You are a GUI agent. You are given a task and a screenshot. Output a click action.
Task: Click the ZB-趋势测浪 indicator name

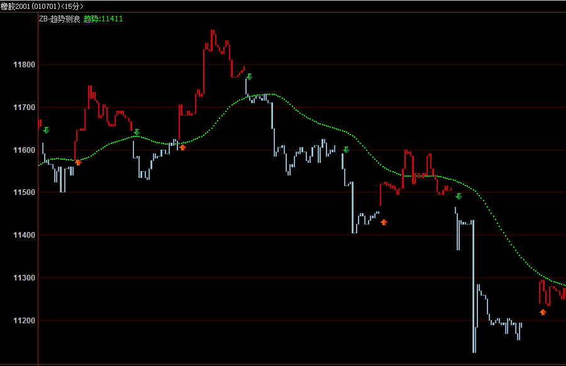[60, 19]
